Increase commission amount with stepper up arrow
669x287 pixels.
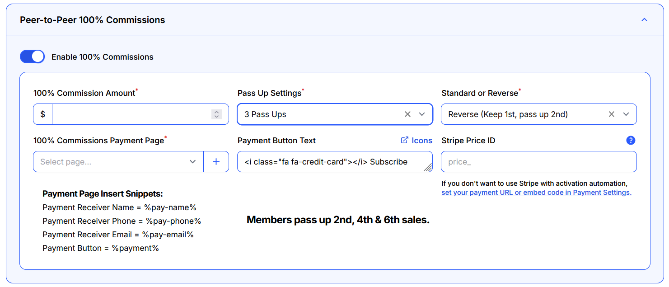(x=216, y=112)
